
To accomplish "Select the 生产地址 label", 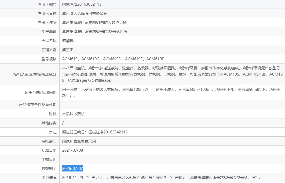I will tap(49, 32).
